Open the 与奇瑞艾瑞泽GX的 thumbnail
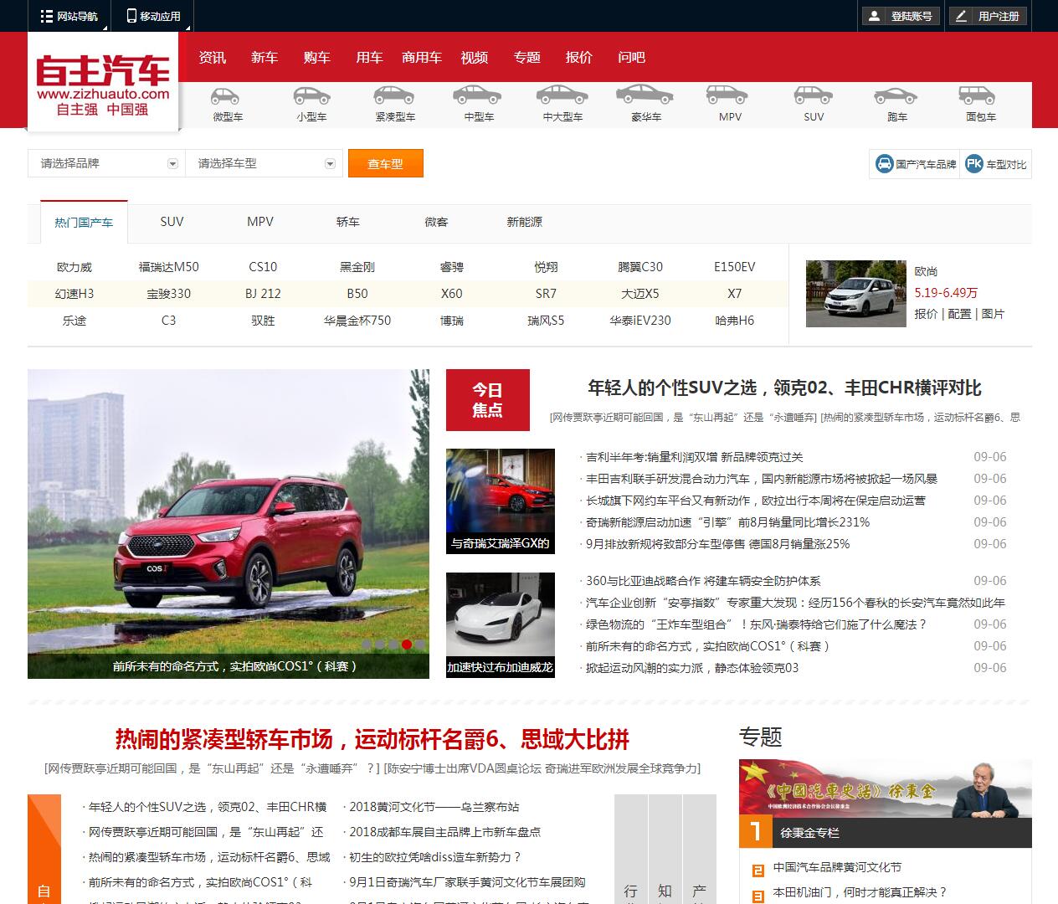 (501, 501)
